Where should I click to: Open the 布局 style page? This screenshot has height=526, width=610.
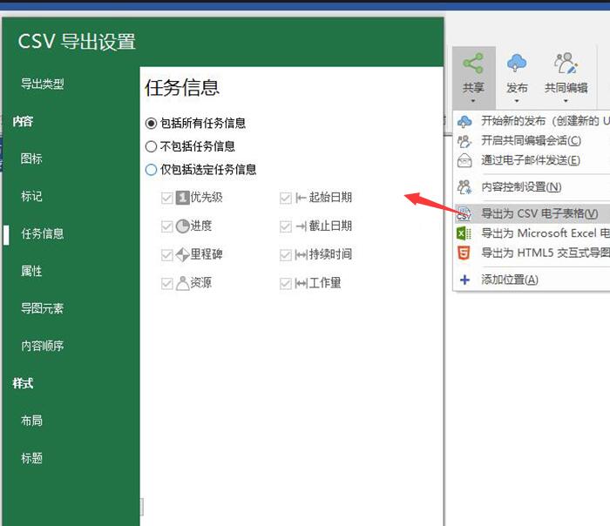tap(31, 421)
